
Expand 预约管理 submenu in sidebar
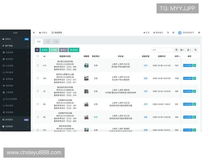pyautogui.click(x=15, y=72)
